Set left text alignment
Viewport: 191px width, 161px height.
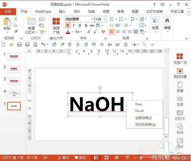[112, 32]
